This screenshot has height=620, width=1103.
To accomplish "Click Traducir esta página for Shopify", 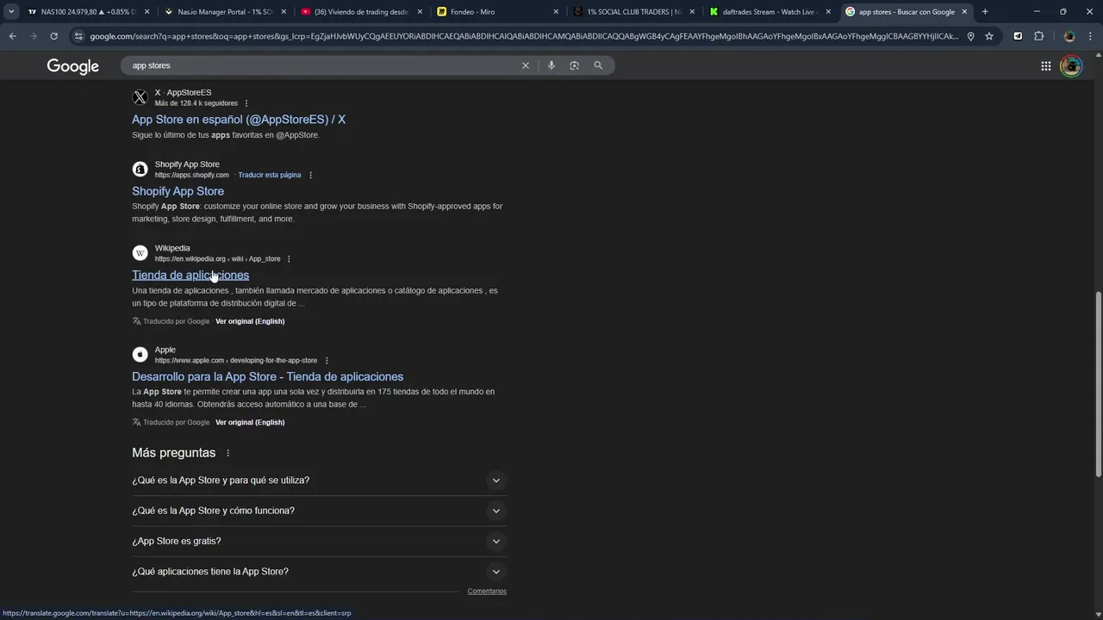I will tap(270, 175).
